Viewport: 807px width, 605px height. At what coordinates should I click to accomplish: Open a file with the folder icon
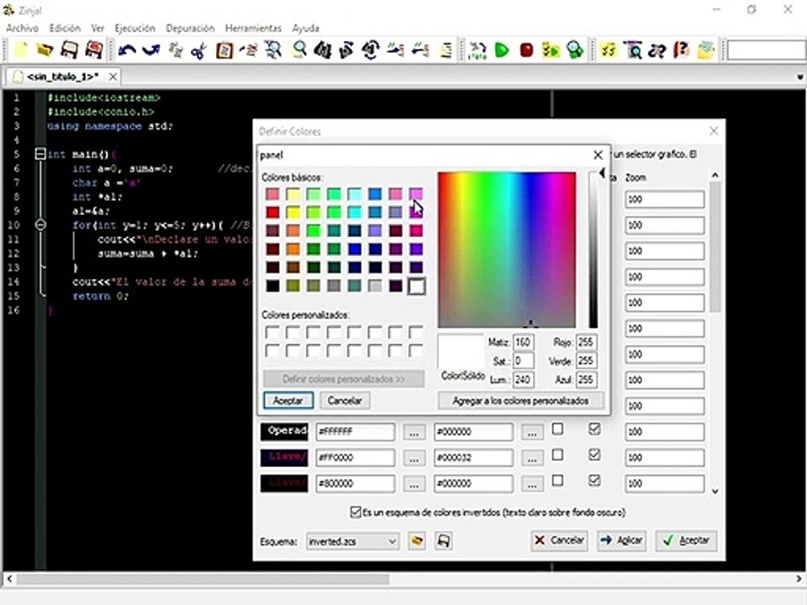tap(45, 50)
